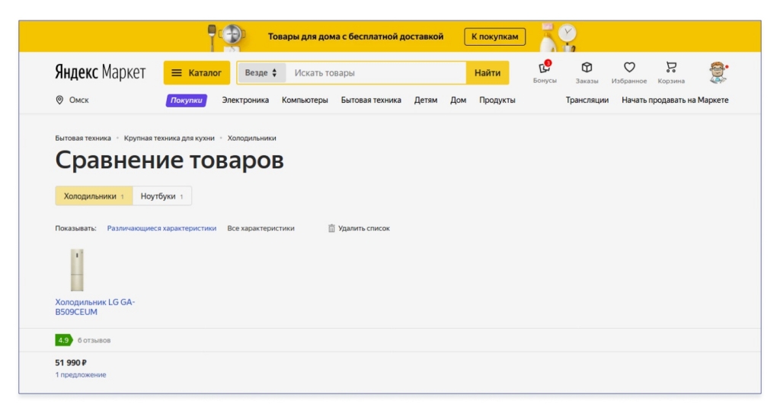The image size is (780, 414).
Task: Open the Компьютеры category
Action: [x=305, y=100]
